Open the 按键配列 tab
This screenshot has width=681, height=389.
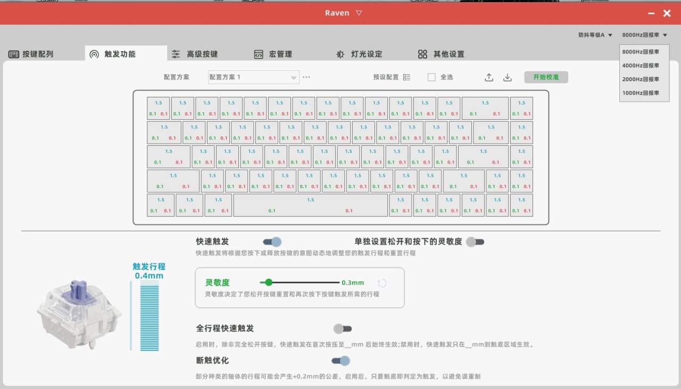(x=31, y=54)
